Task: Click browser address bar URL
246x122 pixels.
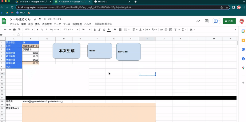Action: (x=76, y=7)
